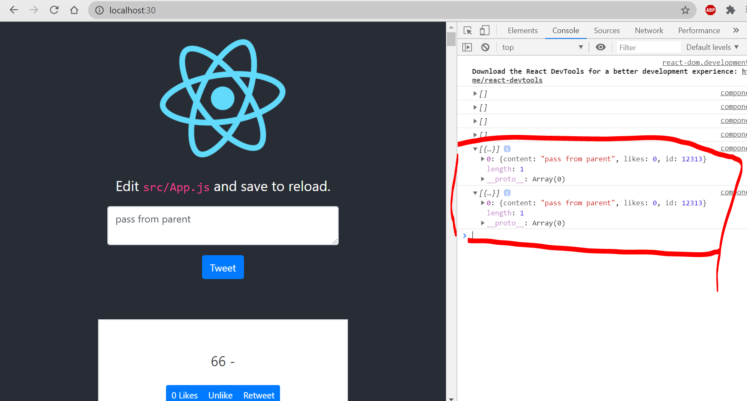This screenshot has height=401, width=747.
Task: Submit the Tweet button
Action: (x=223, y=267)
